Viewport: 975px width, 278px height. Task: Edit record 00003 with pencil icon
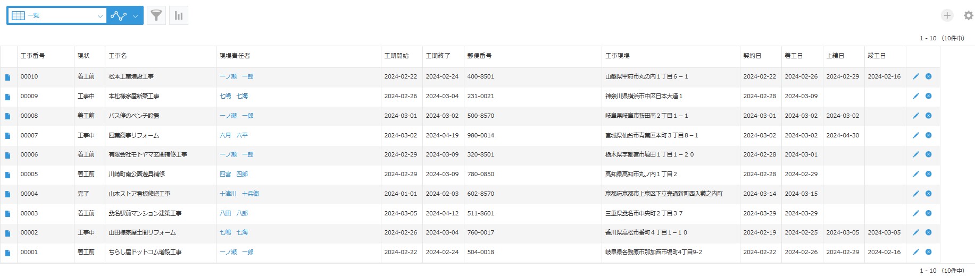point(916,213)
